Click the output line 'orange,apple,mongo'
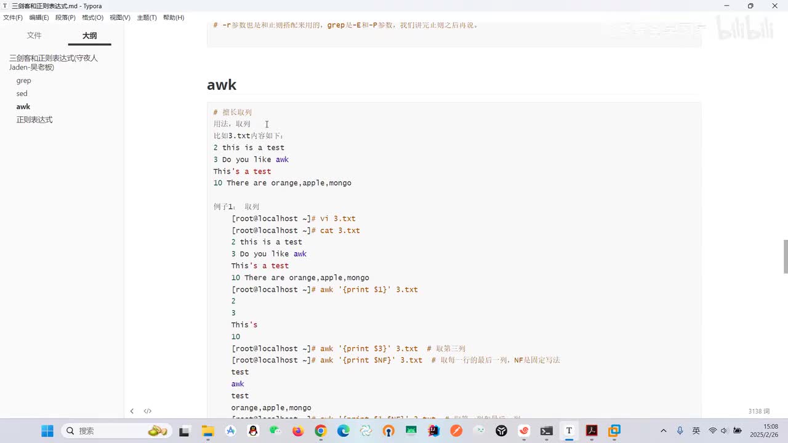The height and width of the screenshot is (443, 788). 271,407
